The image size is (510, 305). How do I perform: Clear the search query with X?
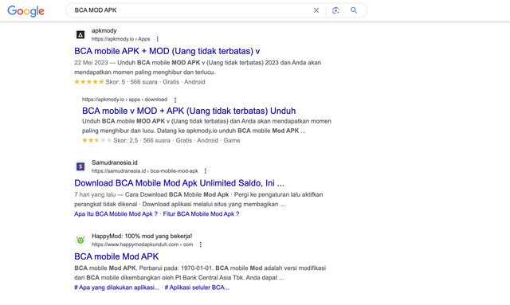pos(316,10)
